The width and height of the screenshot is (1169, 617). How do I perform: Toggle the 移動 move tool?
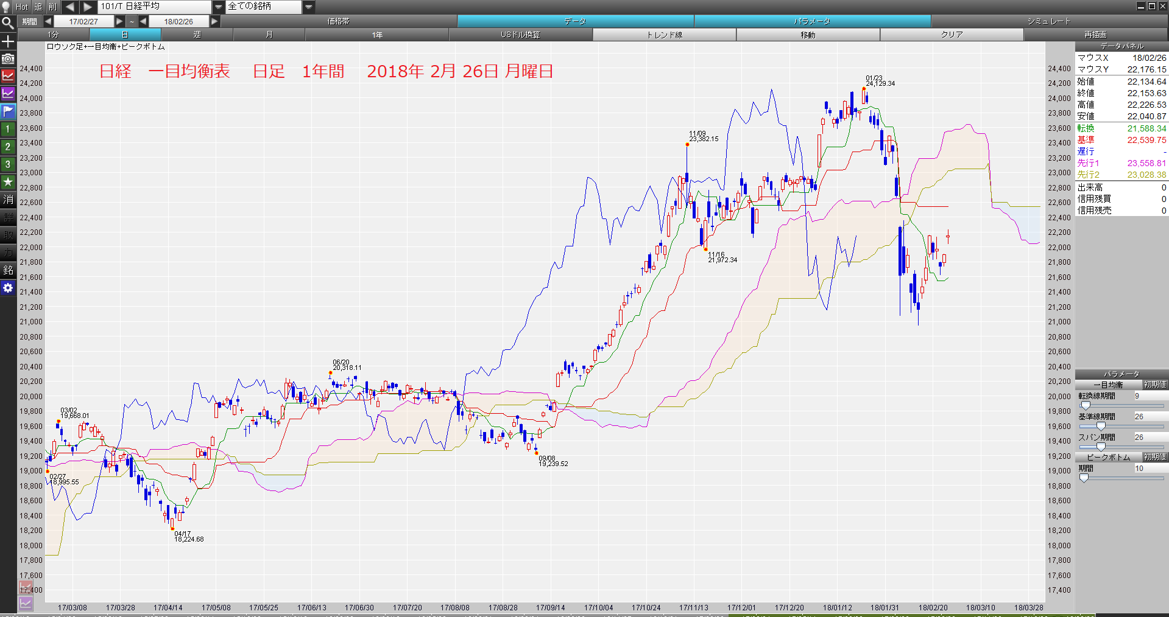pyautogui.click(x=808, y=35)
